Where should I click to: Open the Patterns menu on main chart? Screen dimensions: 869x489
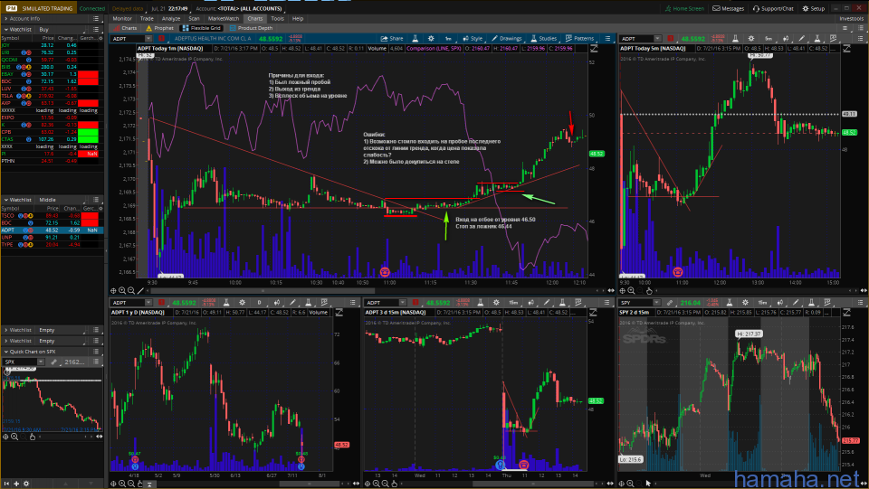(x=579, y=38)
